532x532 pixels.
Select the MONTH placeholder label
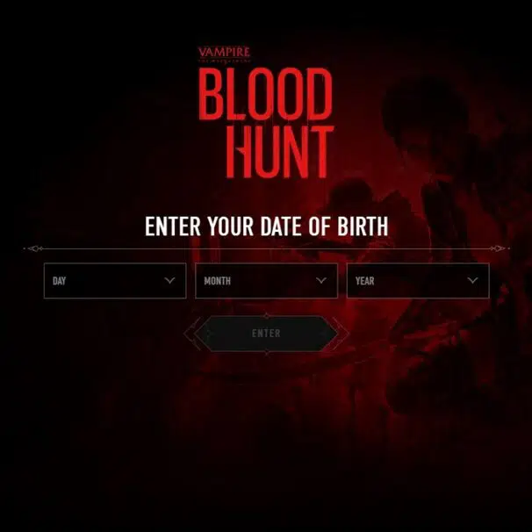[x=217, y=281]
